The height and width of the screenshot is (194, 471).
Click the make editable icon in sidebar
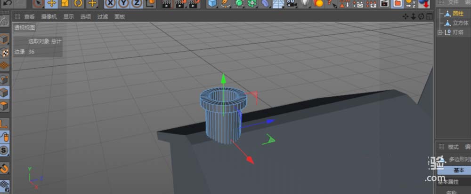pyautogui.click(x=5, y=21)
